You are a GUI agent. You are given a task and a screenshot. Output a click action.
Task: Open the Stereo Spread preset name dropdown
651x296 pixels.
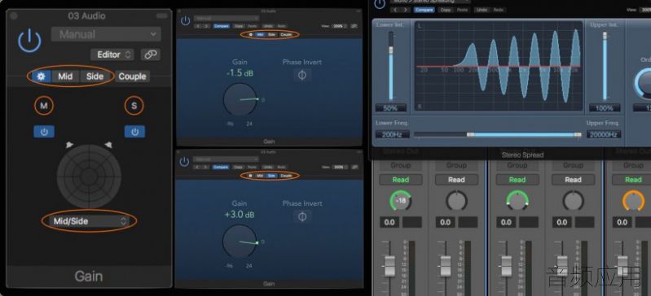click(429, 2)
